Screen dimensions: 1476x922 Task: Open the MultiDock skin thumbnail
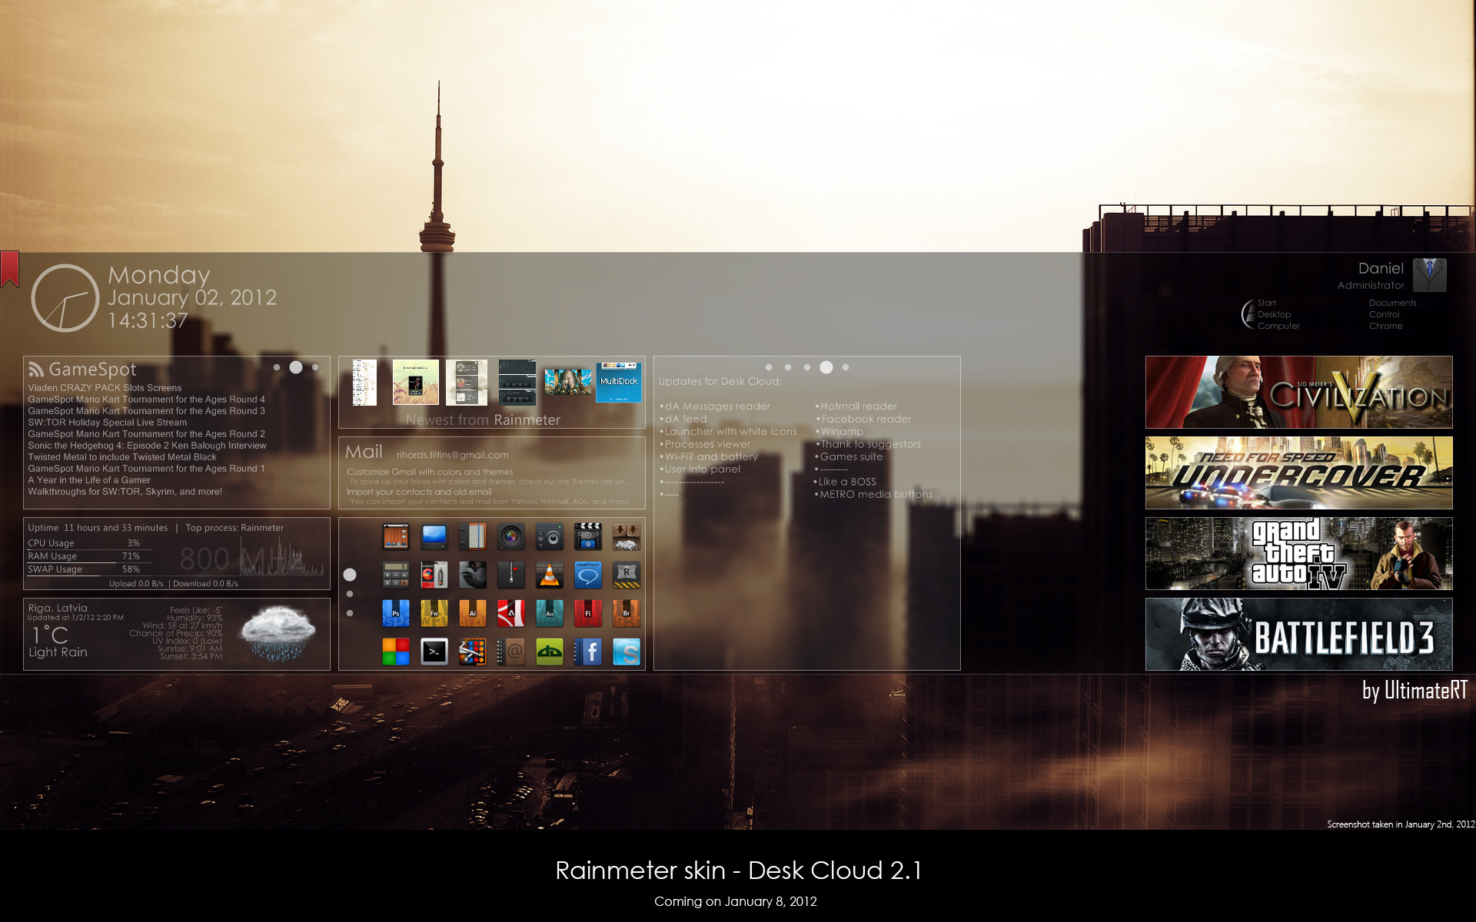click(x=619, y=382)
